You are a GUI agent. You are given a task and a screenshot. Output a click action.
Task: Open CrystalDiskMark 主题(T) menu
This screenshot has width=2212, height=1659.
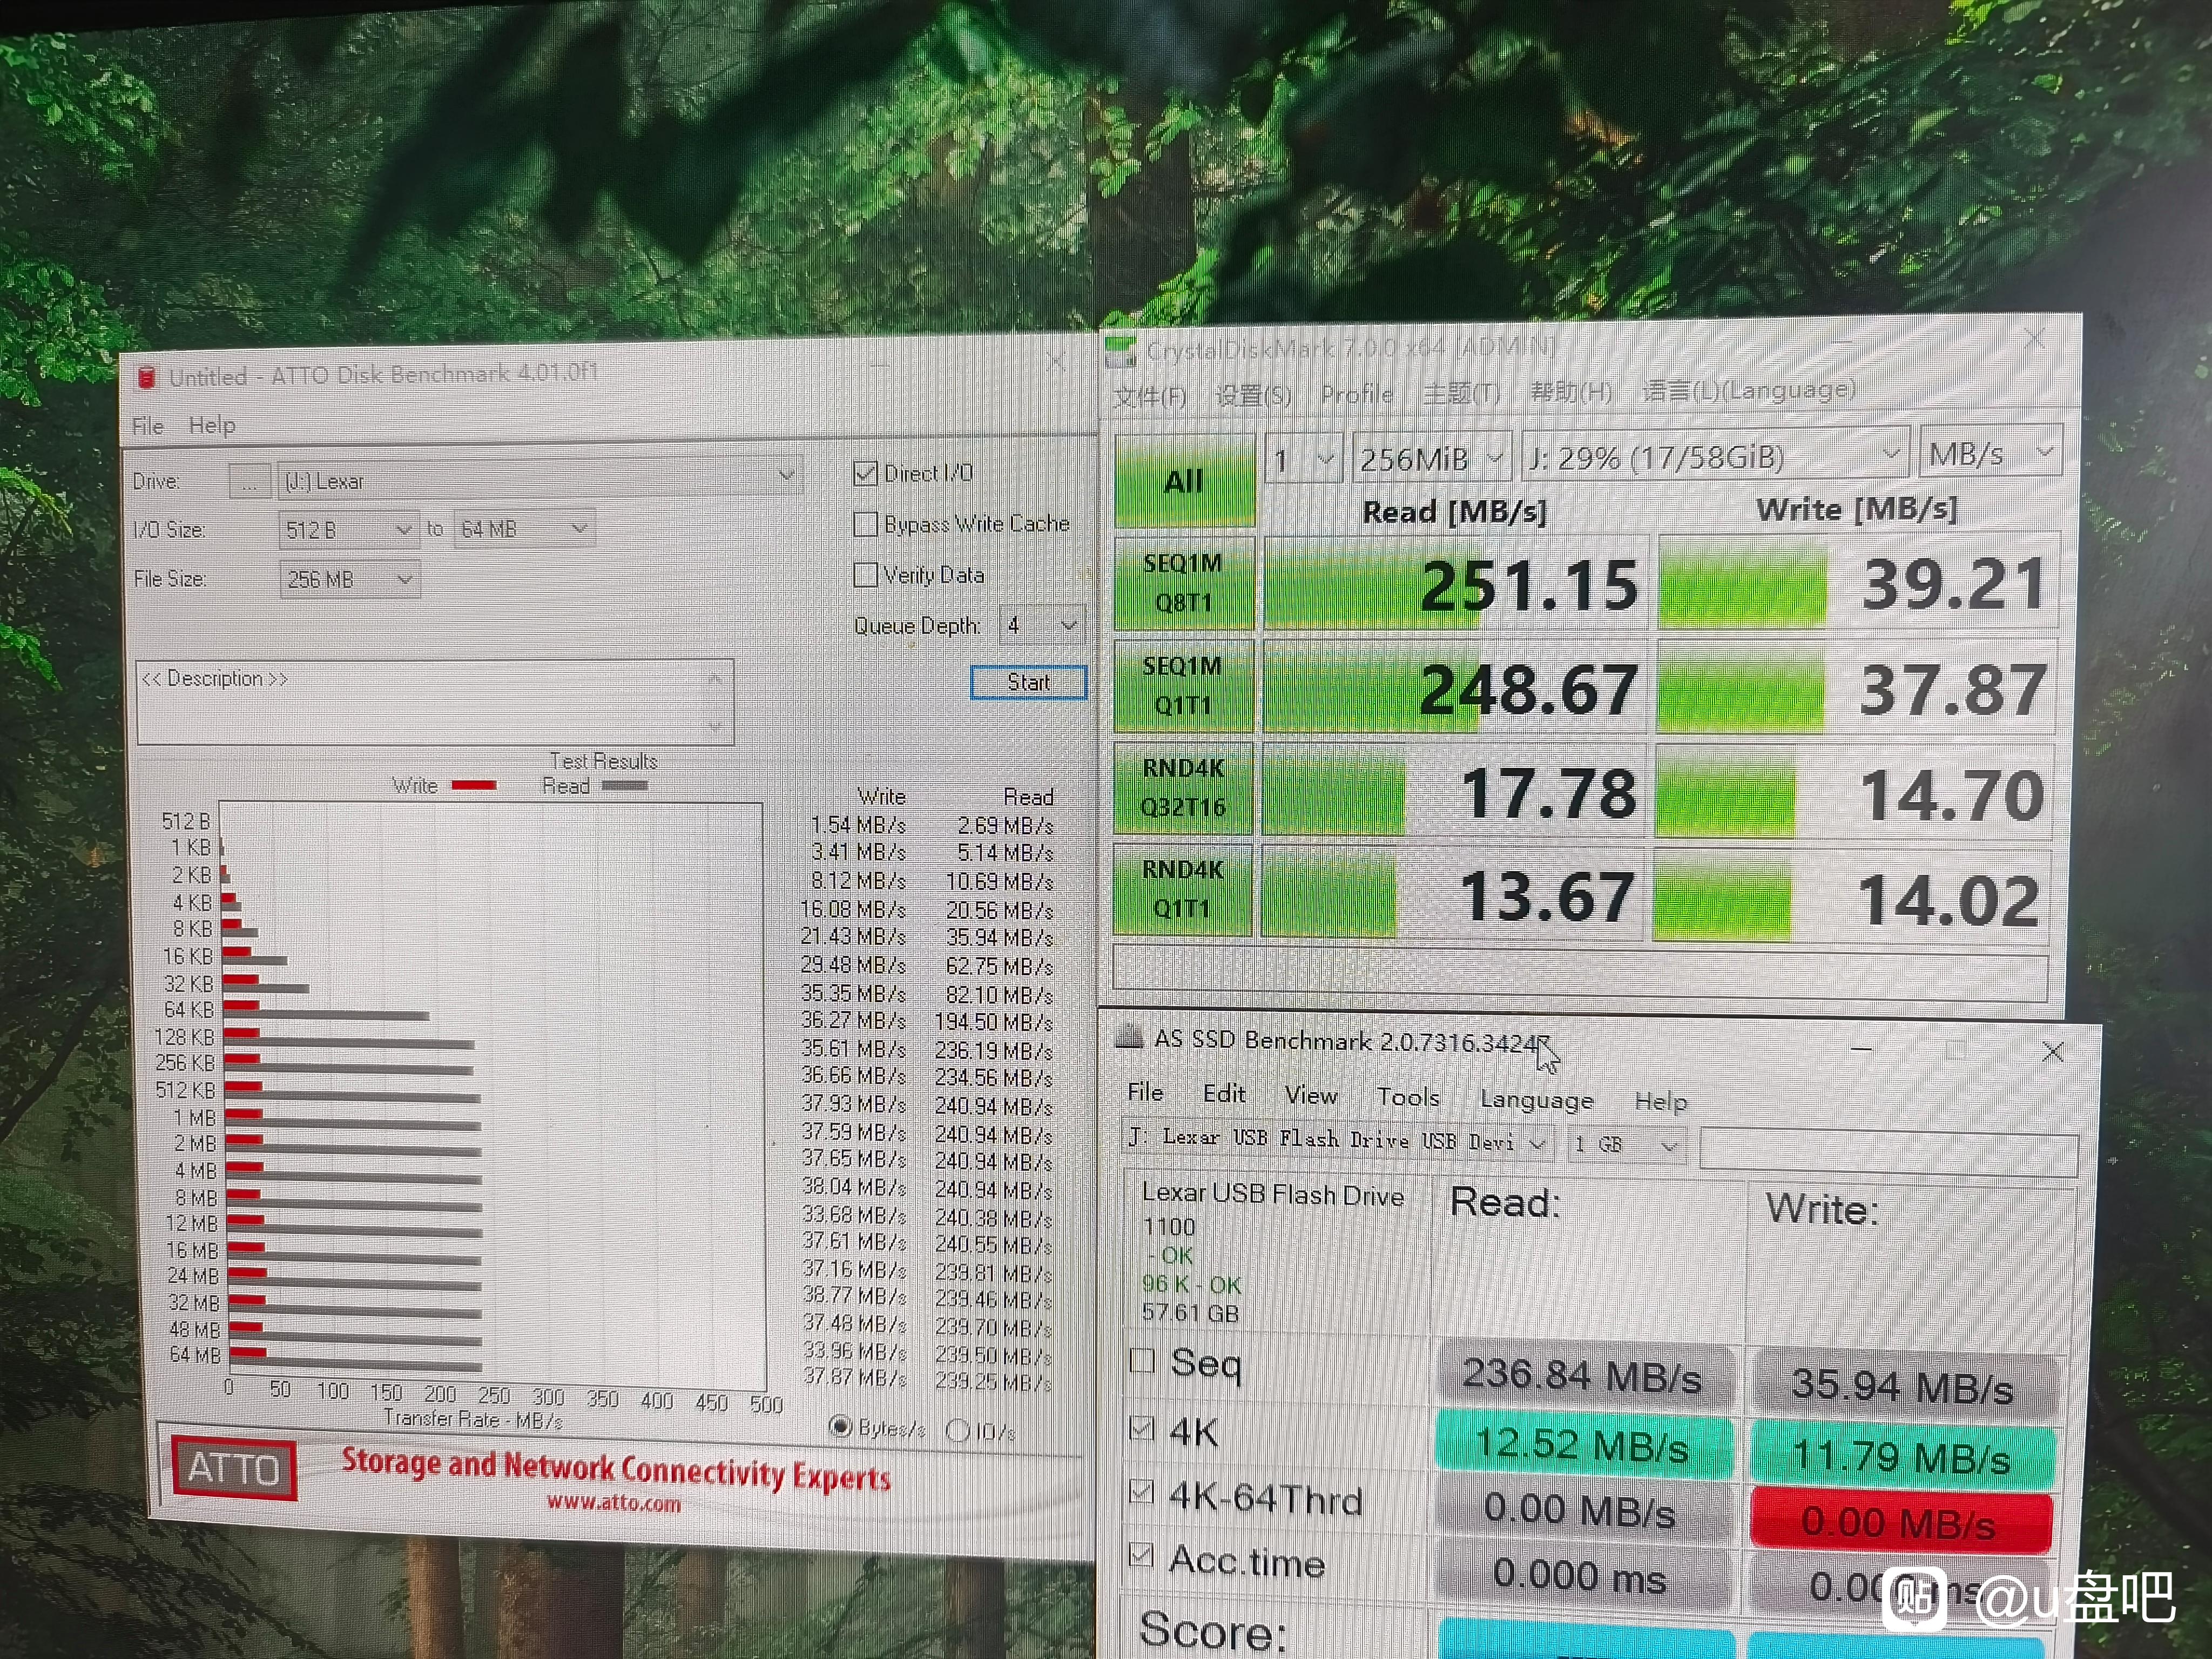pyautogui.click(x=1461, y=393)
